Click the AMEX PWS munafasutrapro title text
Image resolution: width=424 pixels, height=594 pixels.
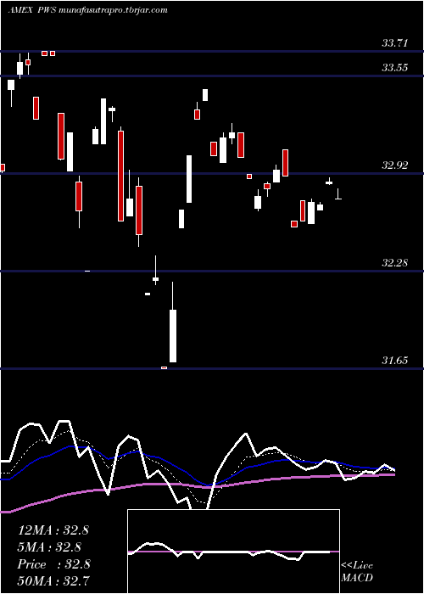coord(88,10)
